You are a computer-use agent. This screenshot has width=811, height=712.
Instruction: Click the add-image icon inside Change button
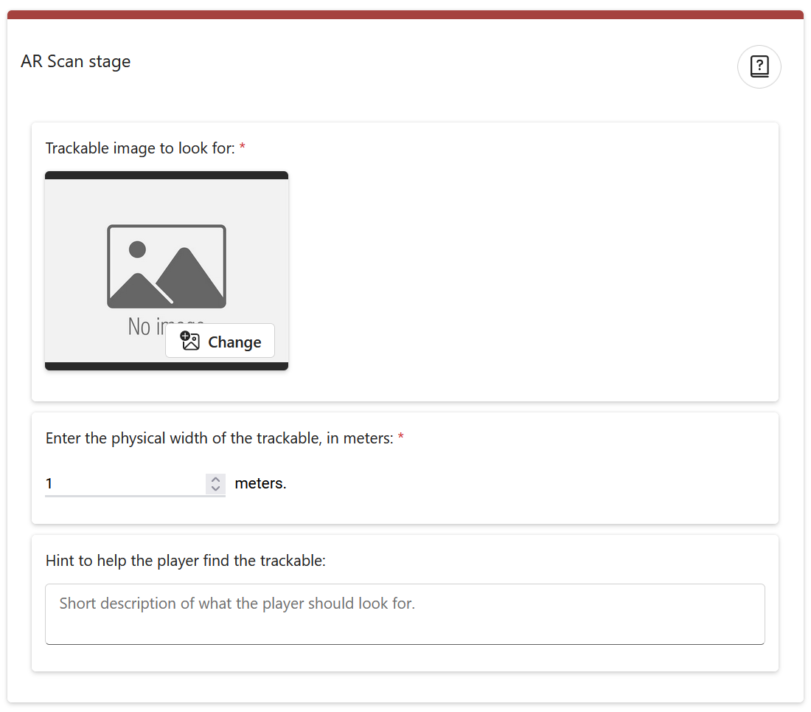tap(190, 341)
